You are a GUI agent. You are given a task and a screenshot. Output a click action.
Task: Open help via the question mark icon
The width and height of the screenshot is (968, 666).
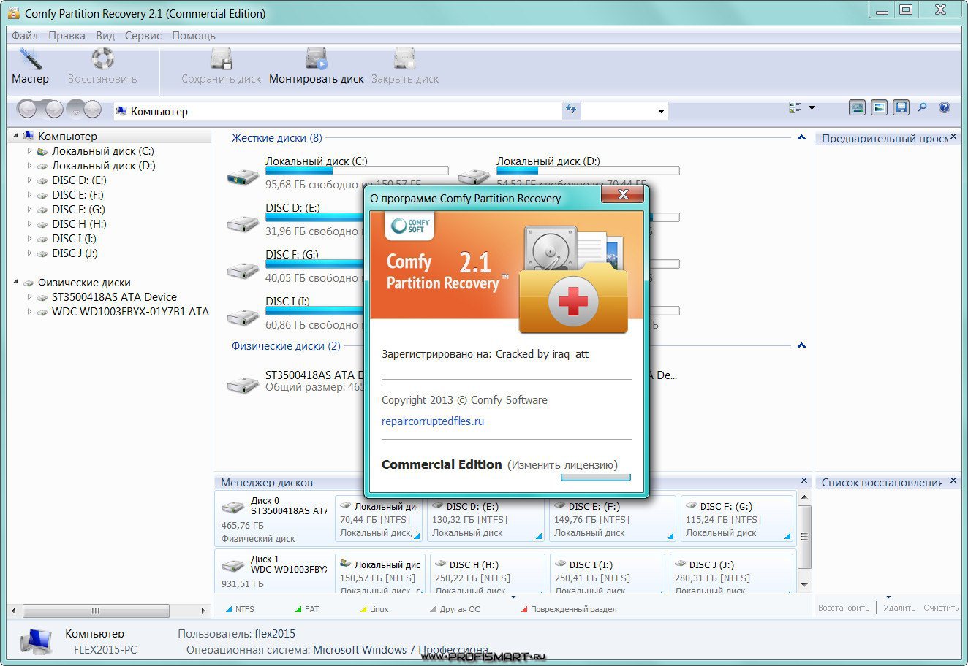945,108
